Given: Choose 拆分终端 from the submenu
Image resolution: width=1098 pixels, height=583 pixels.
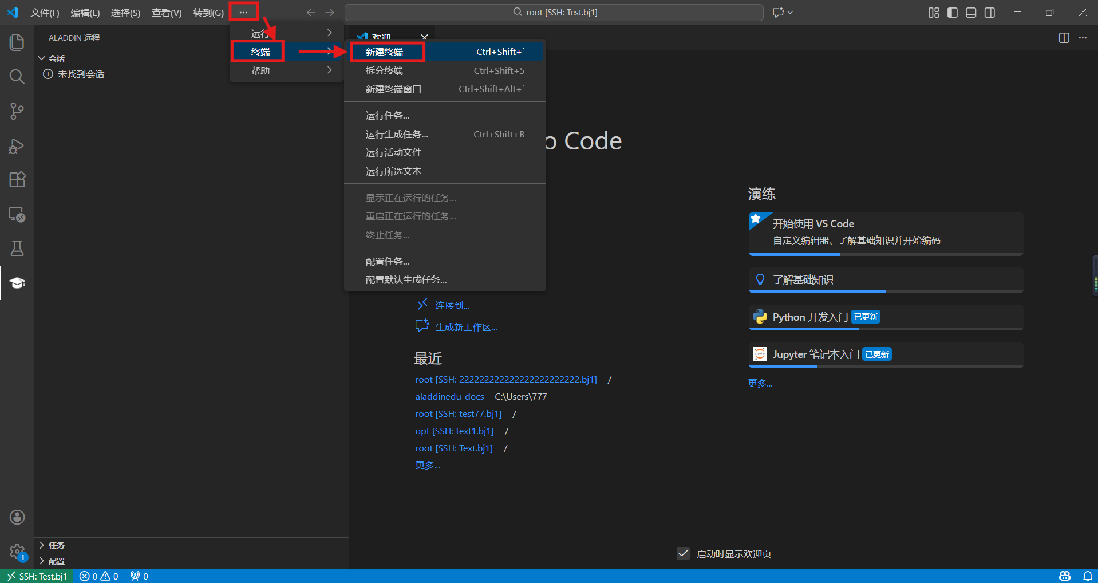Looking at the screenshot, I should click(384, 70).
